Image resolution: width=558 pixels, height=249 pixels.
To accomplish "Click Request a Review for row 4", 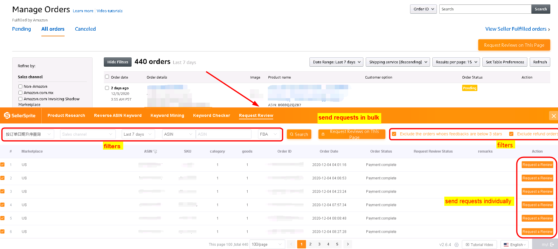I will pos(537,205).
